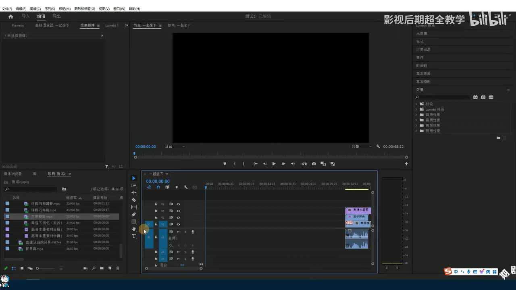
Task: Select the Razor tool in the tools panel
Action: 134,200
